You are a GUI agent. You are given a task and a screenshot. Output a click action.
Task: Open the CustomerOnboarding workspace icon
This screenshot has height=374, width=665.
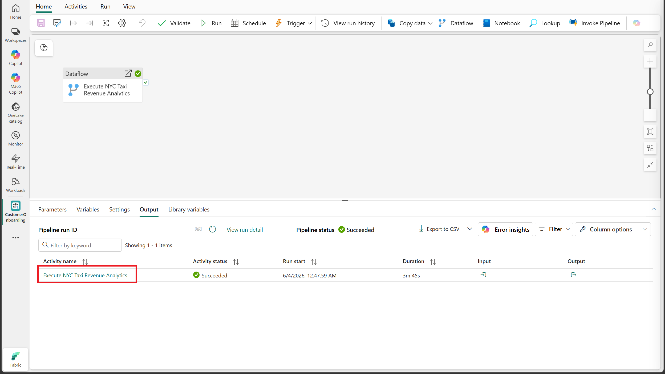16,212
